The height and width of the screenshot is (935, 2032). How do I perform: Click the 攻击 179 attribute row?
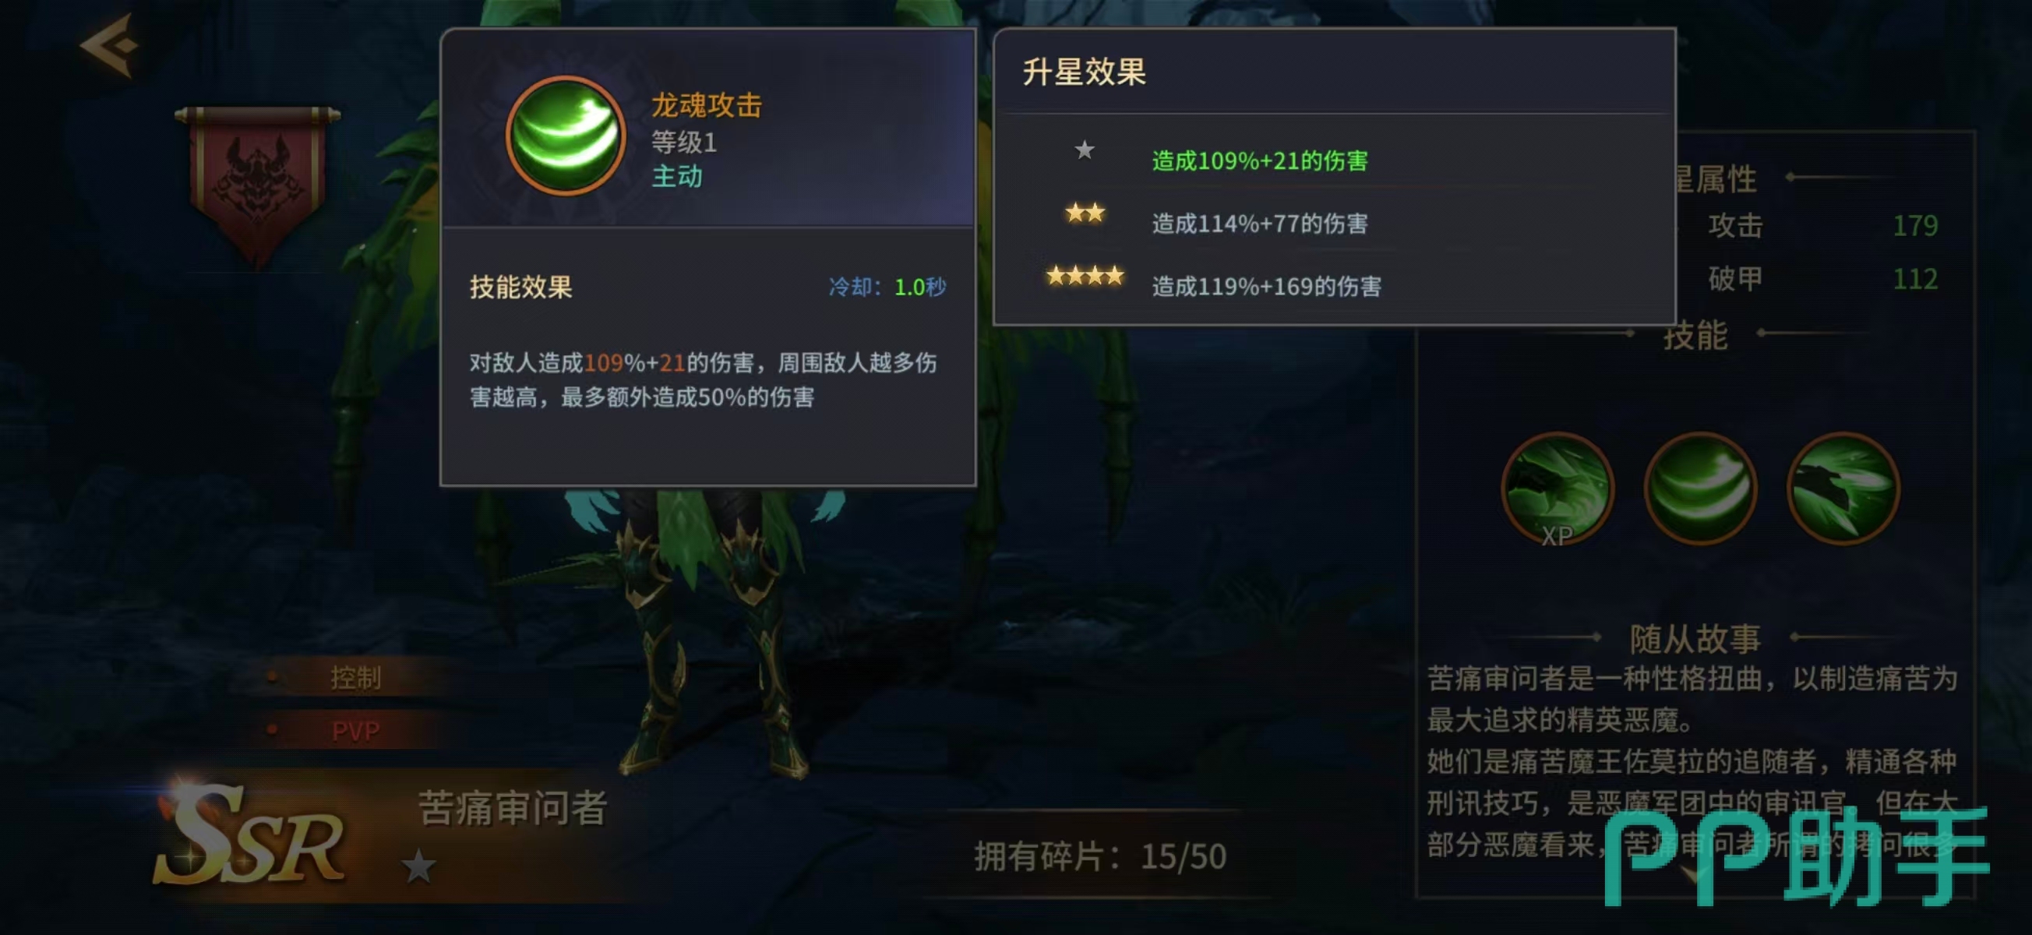1822,226
